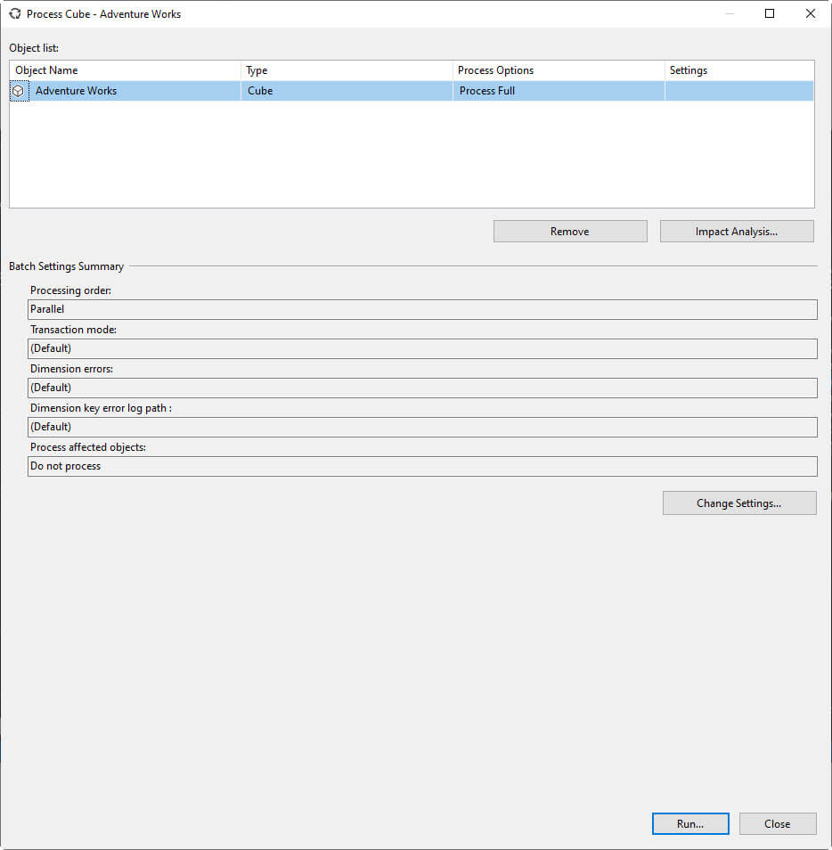Click the Transaction mode Default field
Image resolution: width=832 pixels, height=850 pixels.
click(422, 348)
